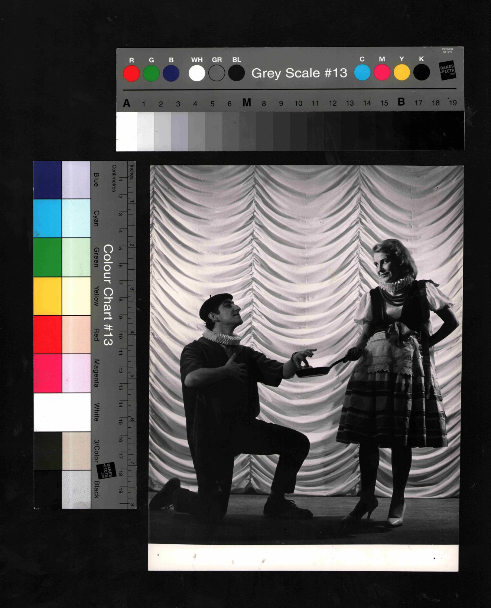Select the white patch under letter A

(x=127, y=131)
